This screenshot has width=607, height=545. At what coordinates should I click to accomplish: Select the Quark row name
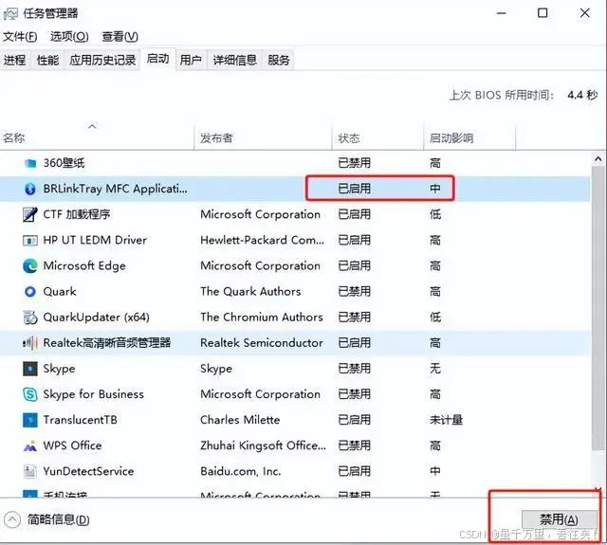click(x=60, y=292)
